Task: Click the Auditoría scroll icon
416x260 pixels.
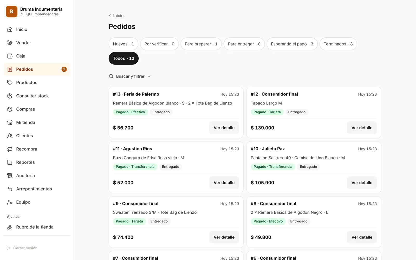Action: click(10, 175)
